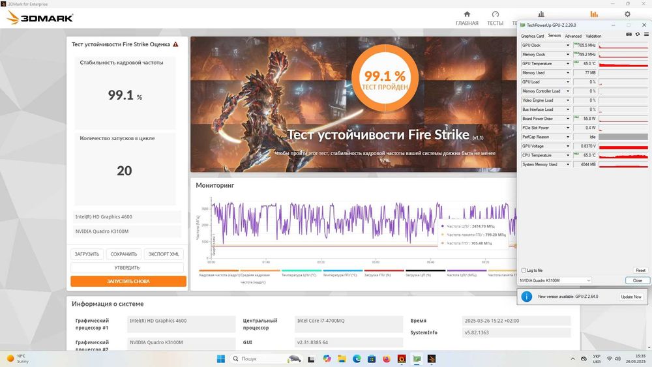Click the GPU Temperature red graph
652x367 pixels.
[x=623, y=64]
